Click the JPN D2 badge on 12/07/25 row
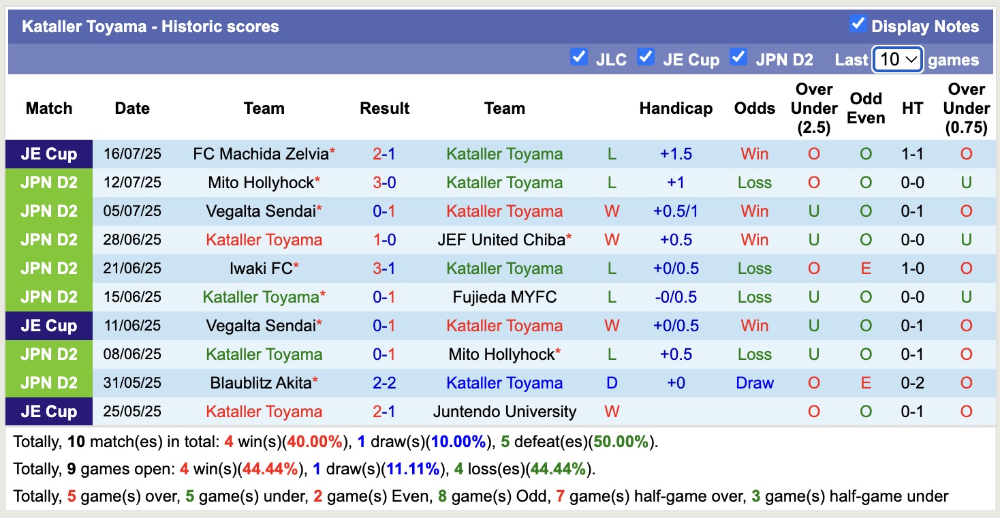This screenshot has height=518, width=1000. coord(48,182)
